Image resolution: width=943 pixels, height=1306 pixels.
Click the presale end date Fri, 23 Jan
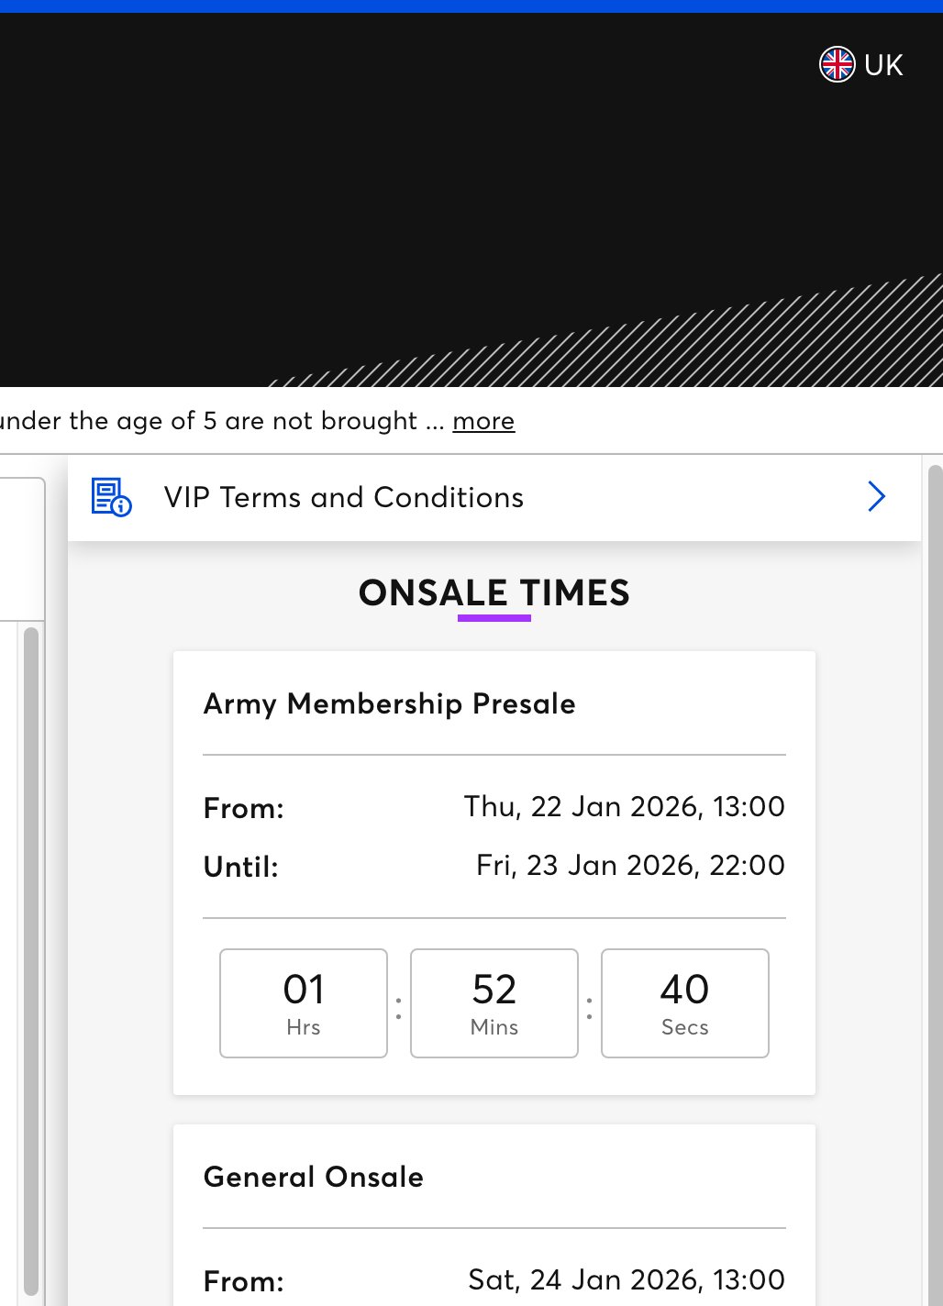630,866
